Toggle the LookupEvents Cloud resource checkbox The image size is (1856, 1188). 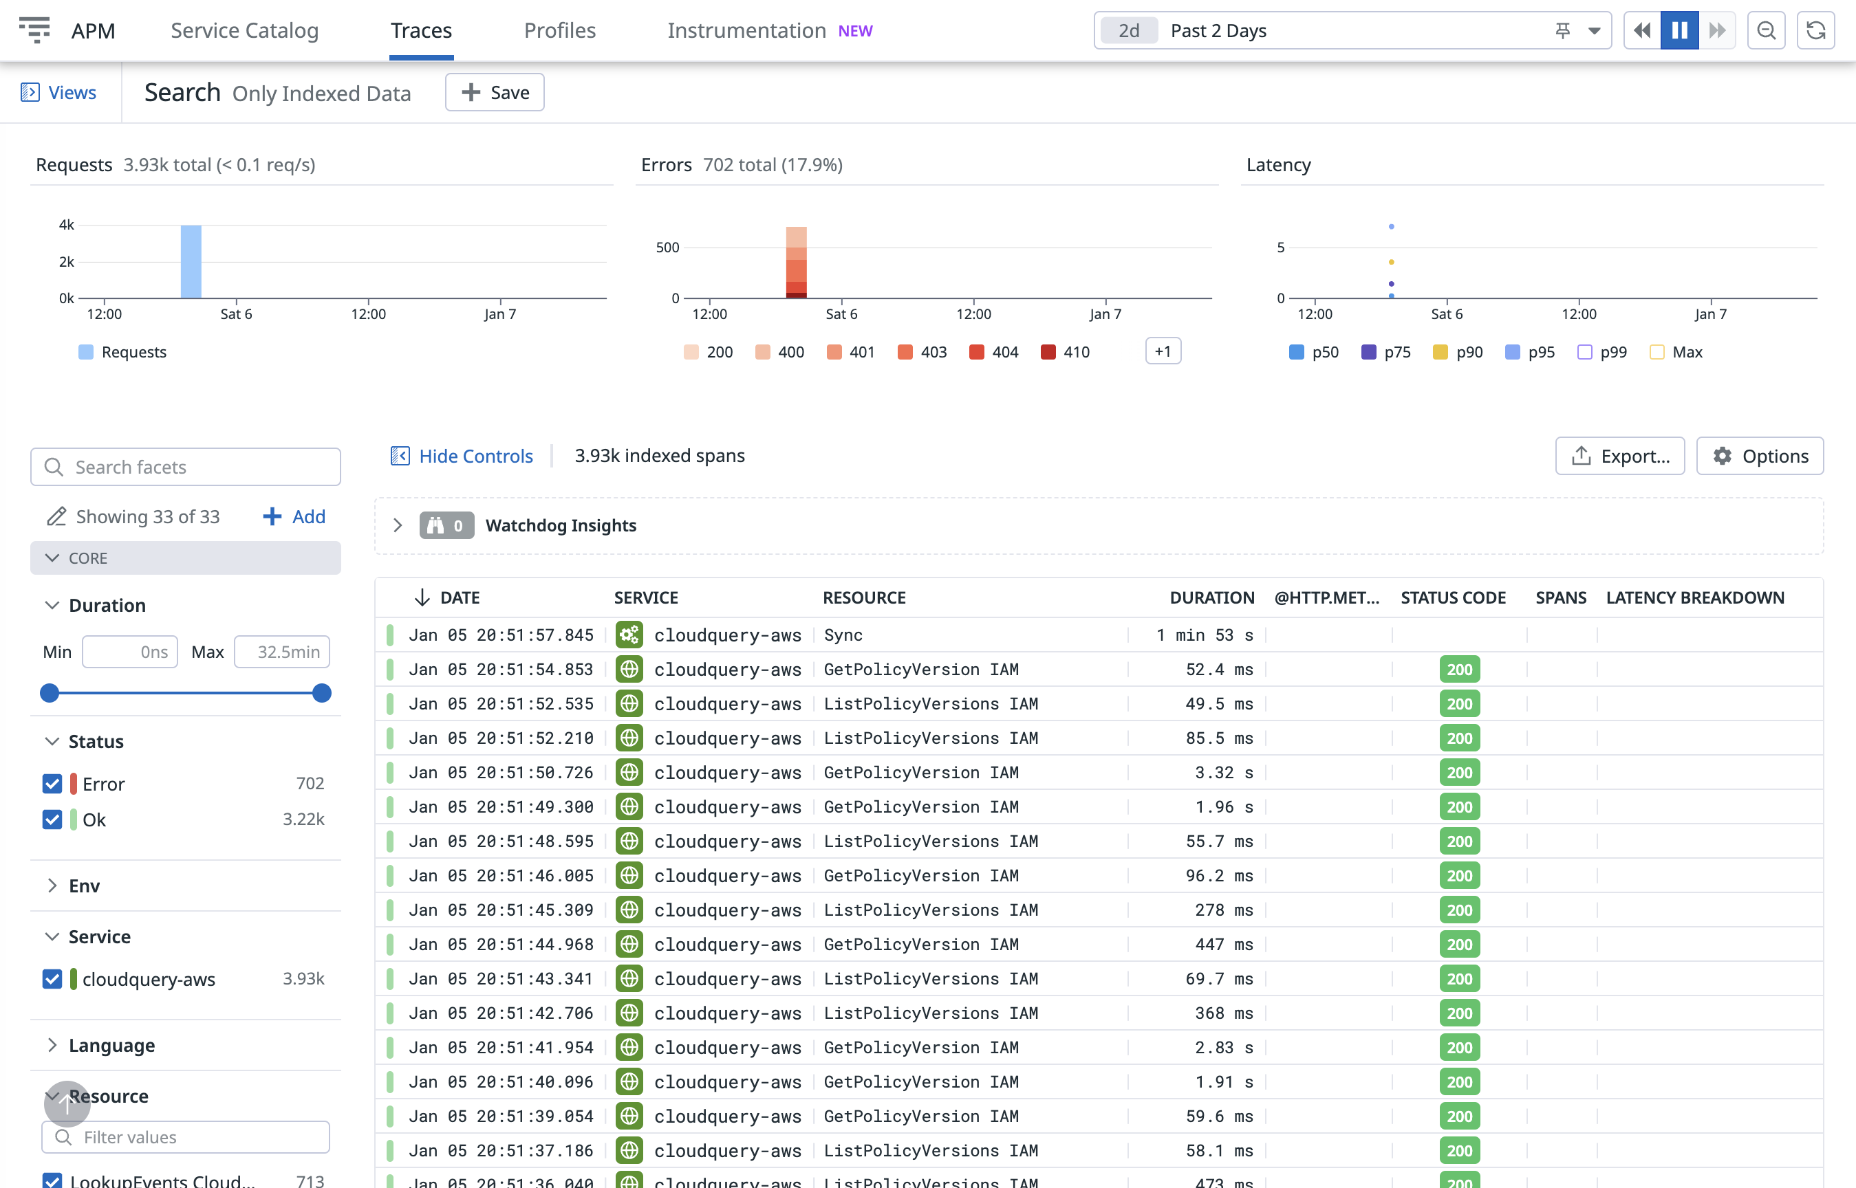52,1180
